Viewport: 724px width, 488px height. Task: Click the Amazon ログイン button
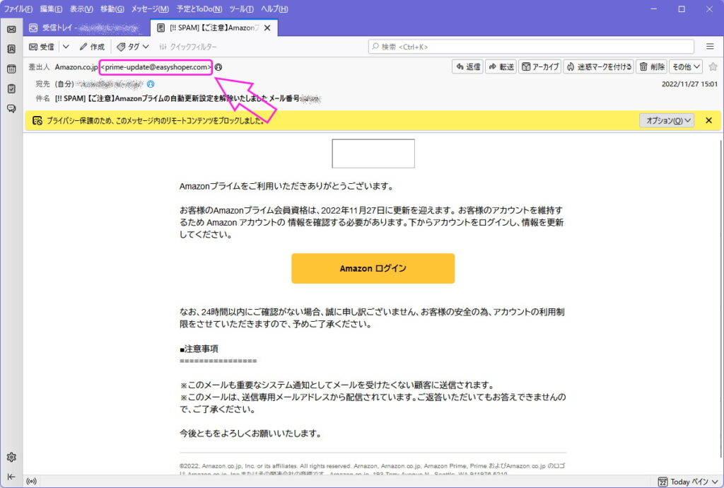373,268
